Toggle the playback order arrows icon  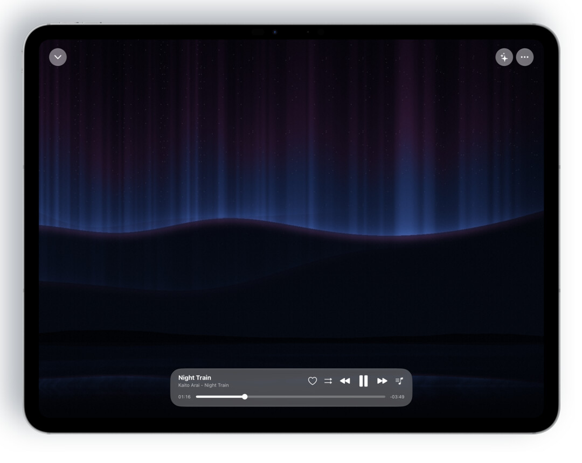click(328, 381)
